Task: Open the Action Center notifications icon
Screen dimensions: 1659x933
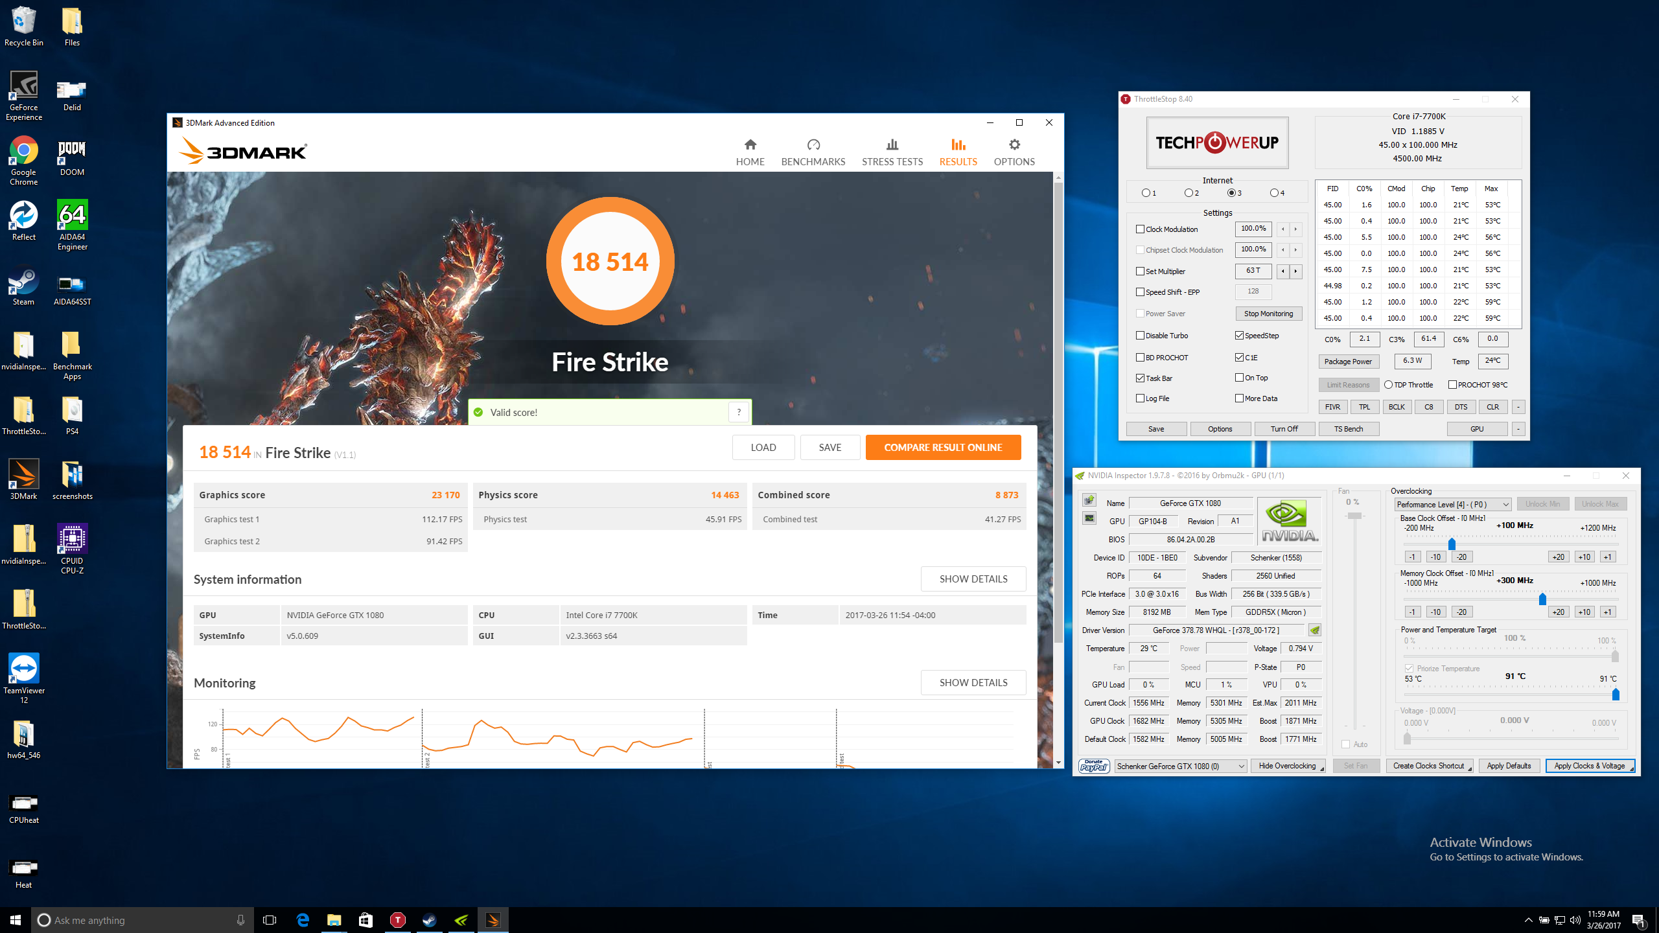Action: (x=1638, y=920)
